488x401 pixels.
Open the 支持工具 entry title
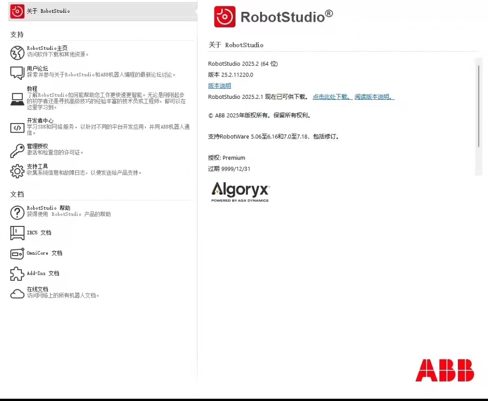point(37,166)
